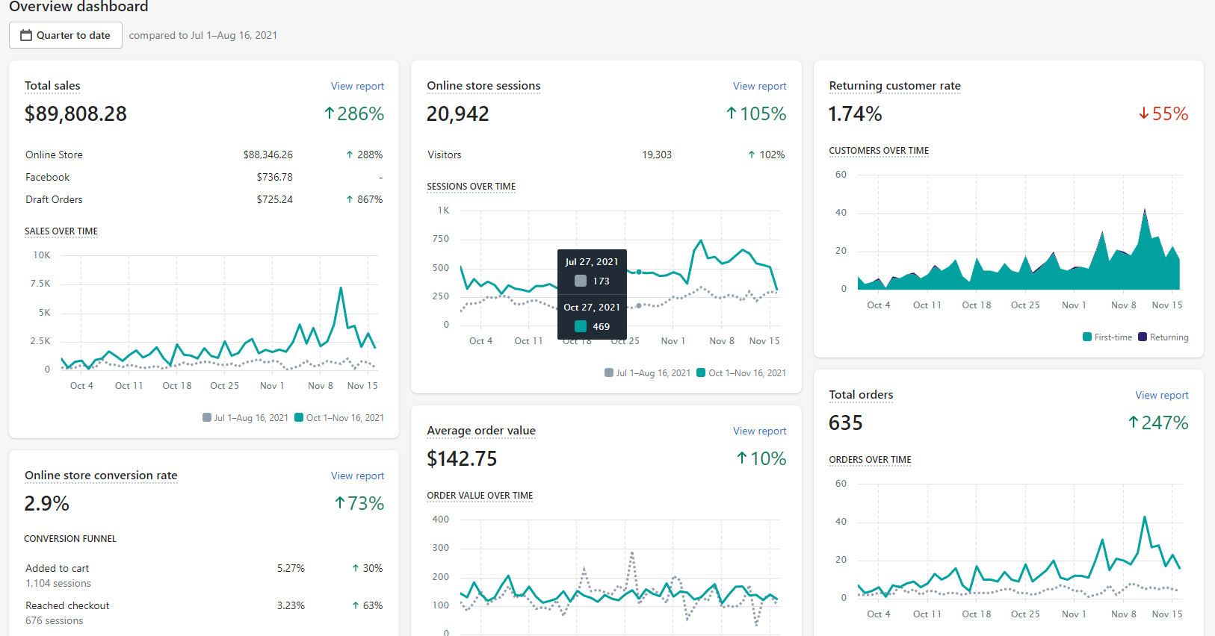The image size is (1215, 636).
Task: Click the up arrow next to 102%
Action: click(x=752, y=155)
